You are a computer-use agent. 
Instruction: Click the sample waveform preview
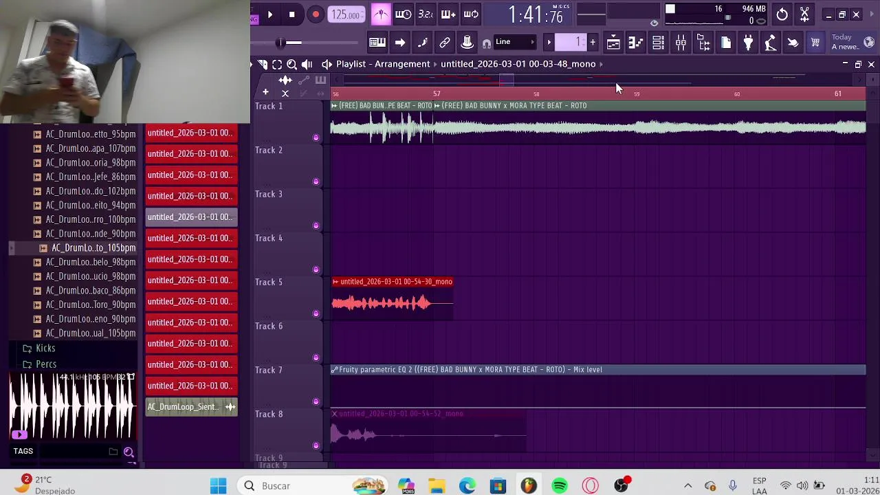click(x=74, y=406)
